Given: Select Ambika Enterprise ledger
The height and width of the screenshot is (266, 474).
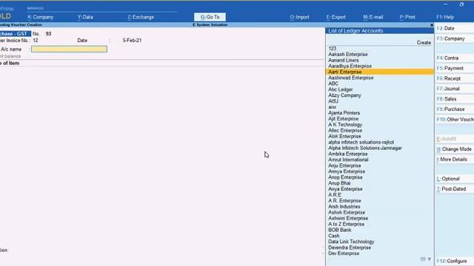Looking at the screenshot, I should [x=347, y=154].
